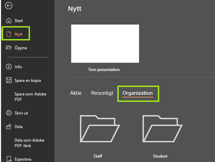Switch to the Aktie tab
Image resolution: width=215 pixels, height=162 pixels.
(x=76, y=93)
